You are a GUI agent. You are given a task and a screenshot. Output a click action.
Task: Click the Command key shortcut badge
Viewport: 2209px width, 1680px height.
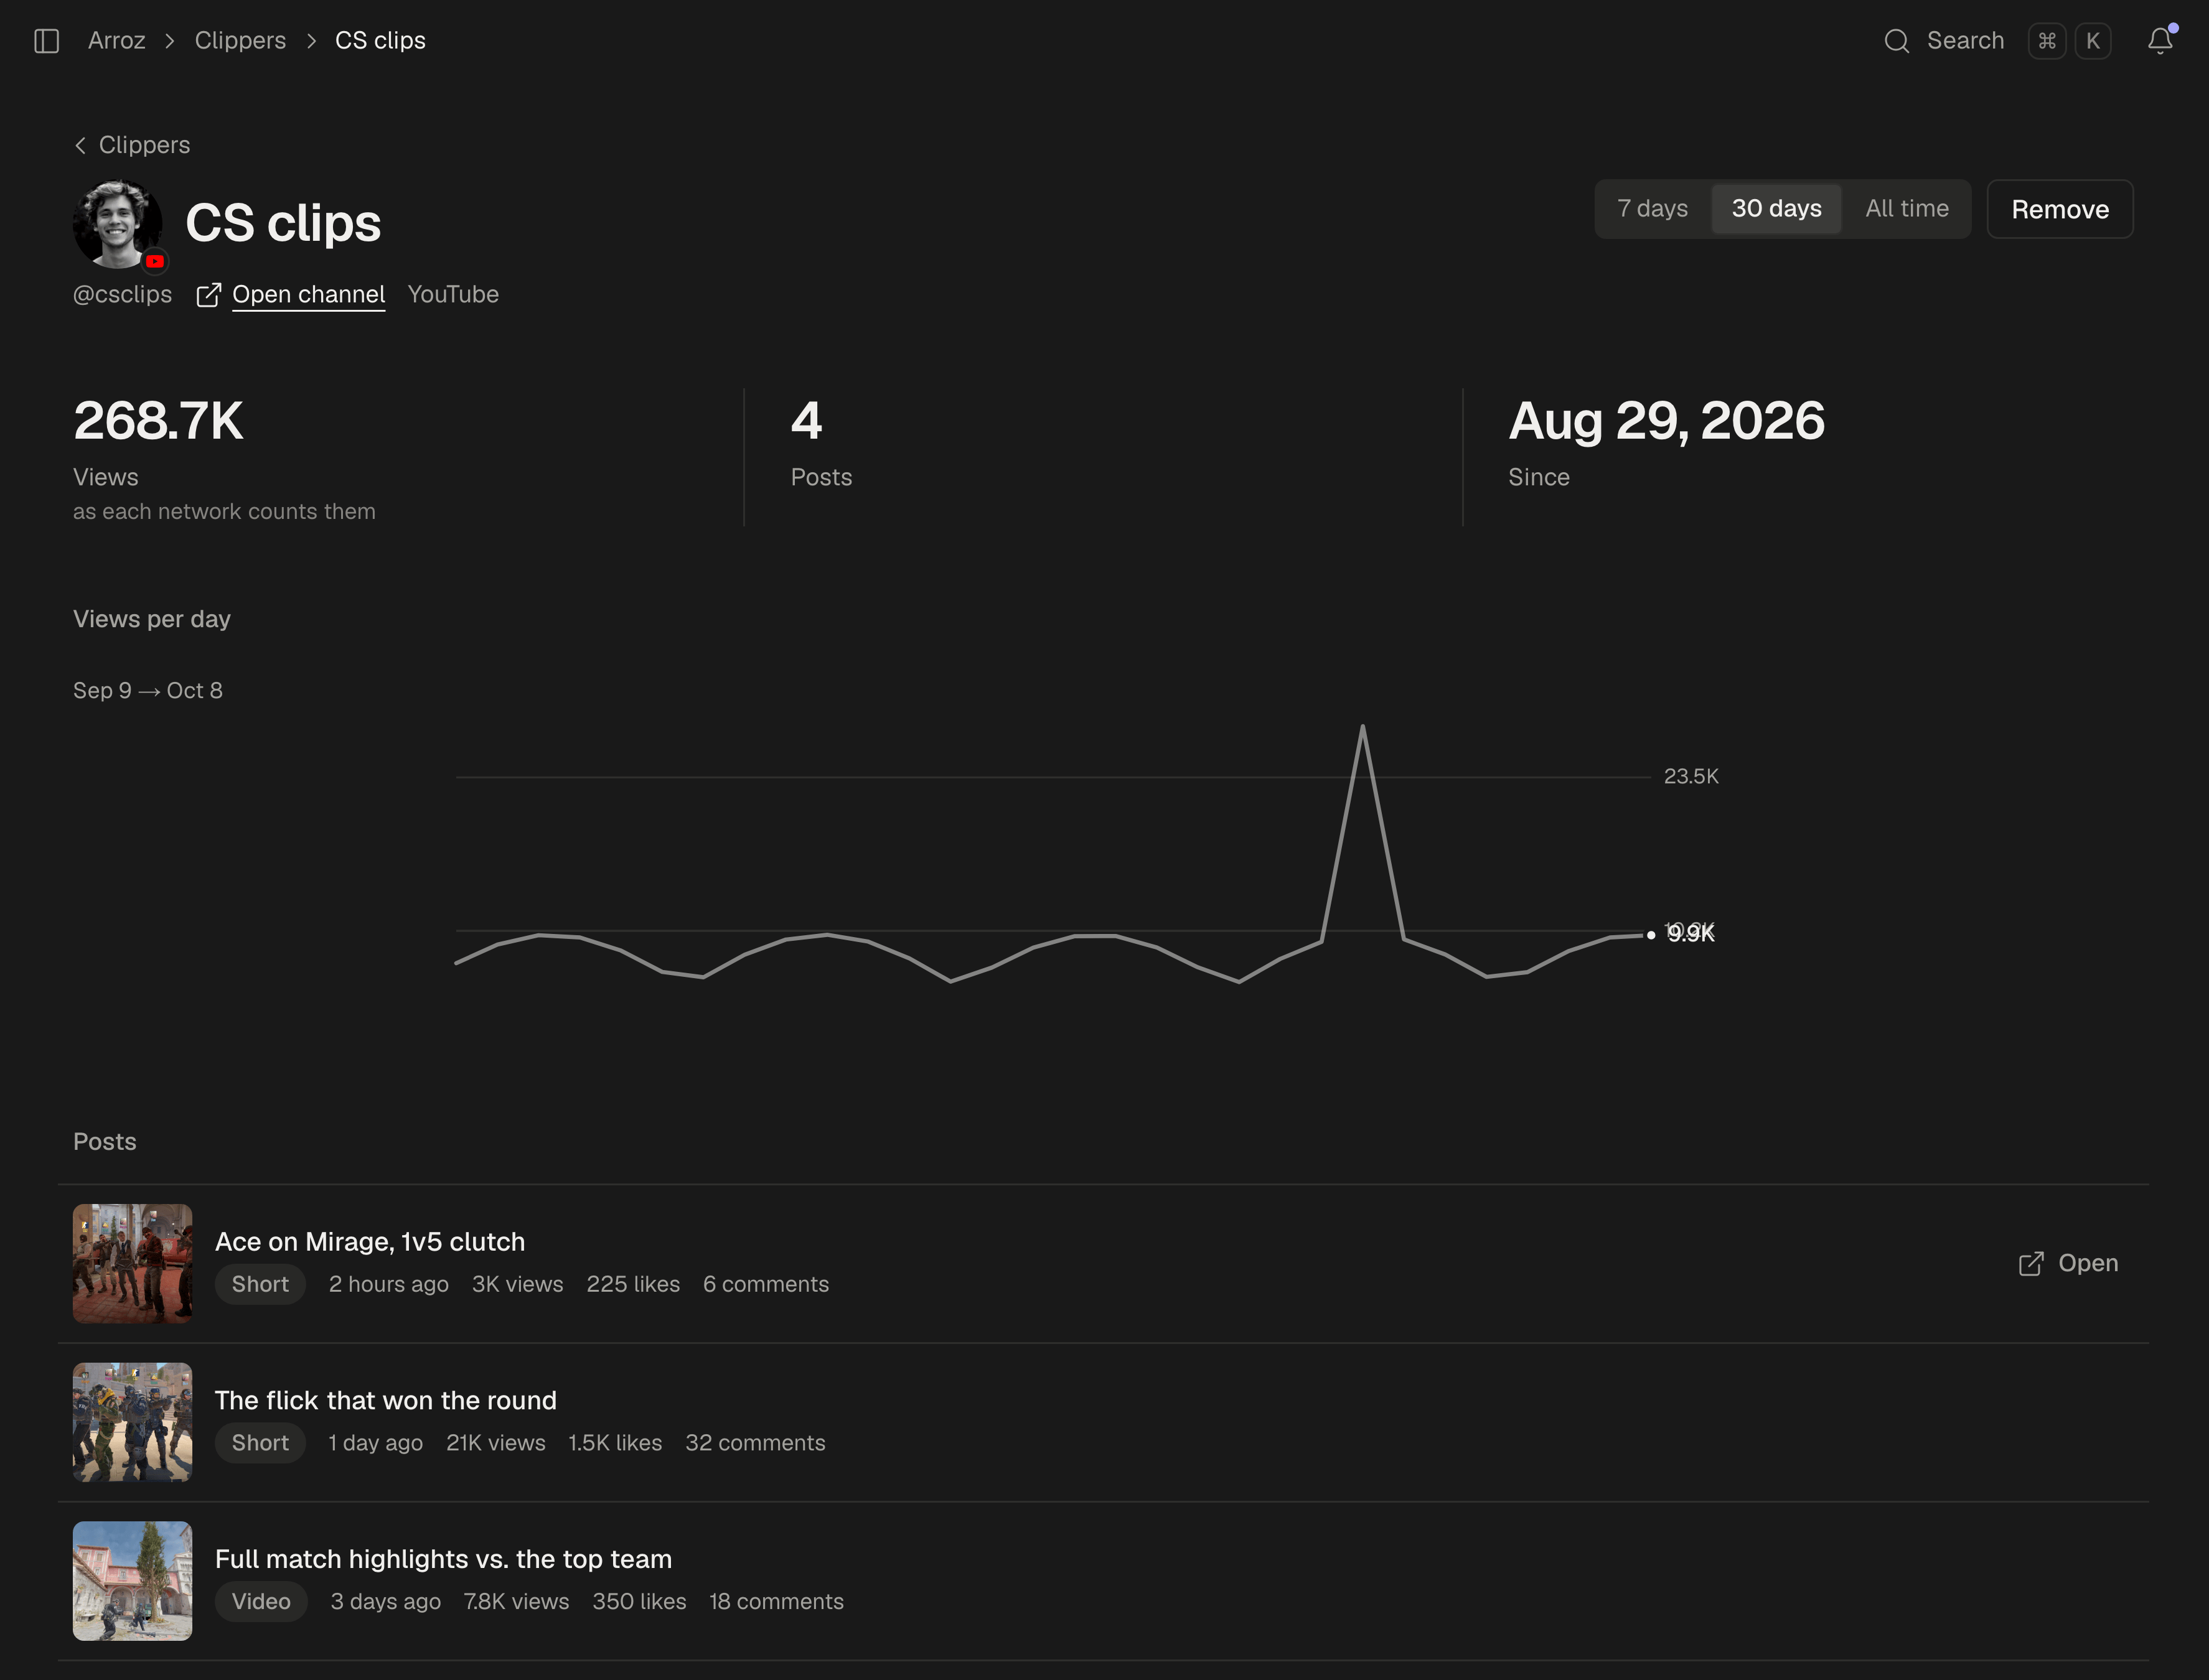[2047, 41]
